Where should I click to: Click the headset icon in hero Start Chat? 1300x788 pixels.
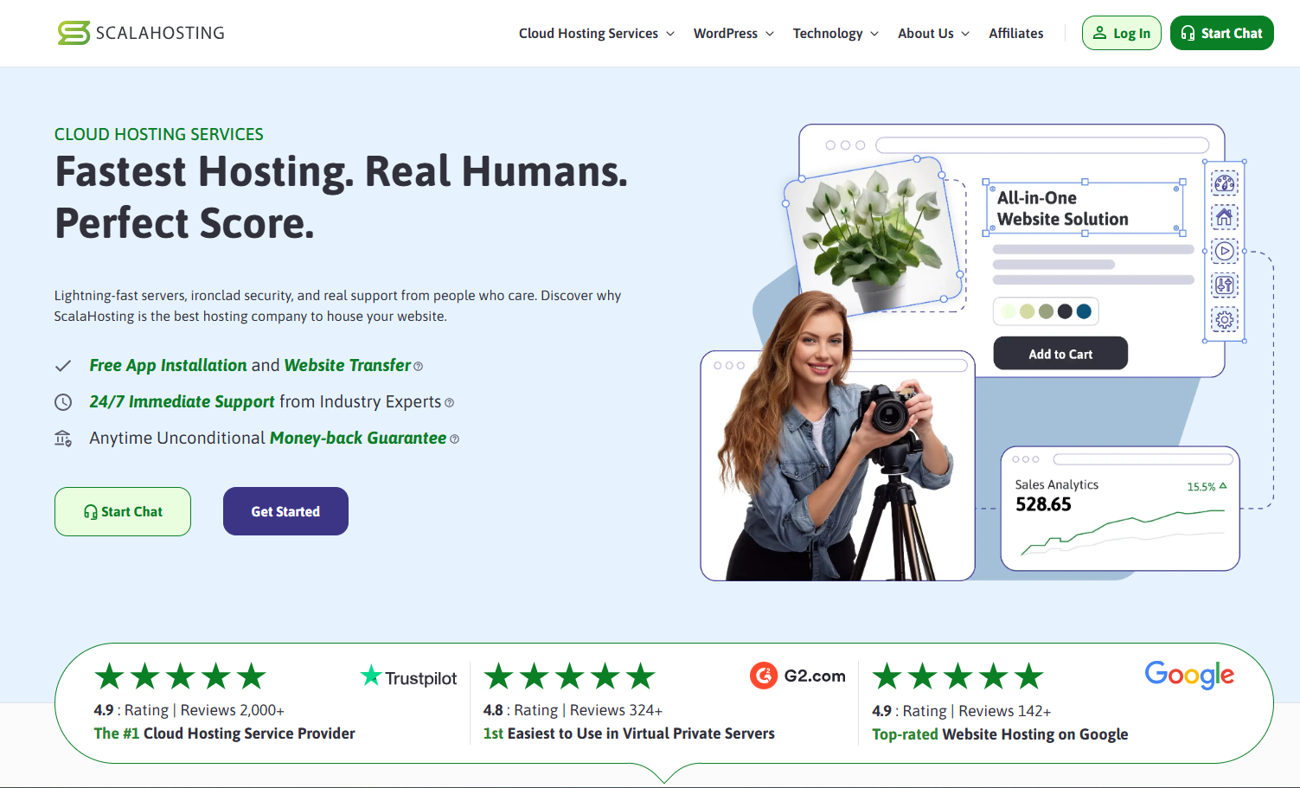91,512
